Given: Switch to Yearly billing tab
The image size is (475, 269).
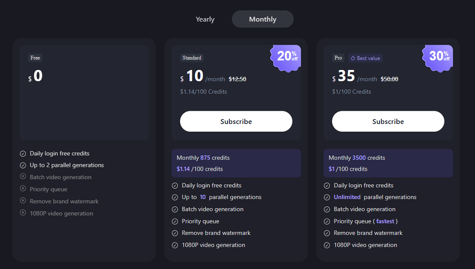Looking at the screenshot, I should click(x=205, y=19).
